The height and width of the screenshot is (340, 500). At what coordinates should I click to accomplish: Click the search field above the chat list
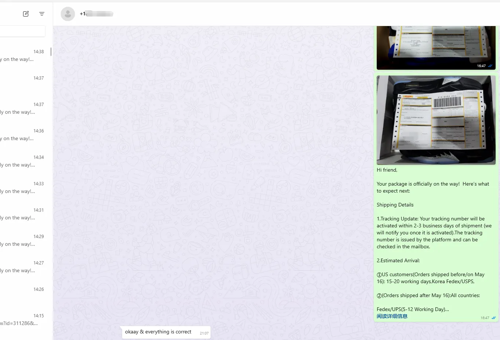[x=22, y=31]
